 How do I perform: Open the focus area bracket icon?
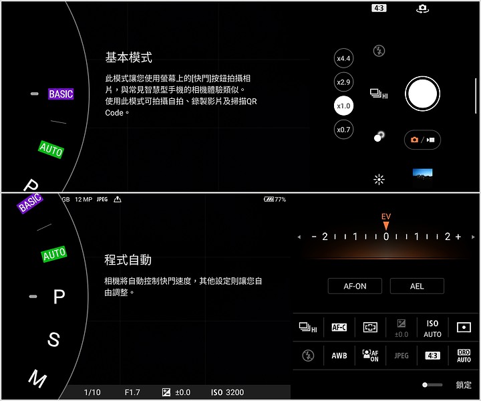pyautogui.click(x=370, y=327)
